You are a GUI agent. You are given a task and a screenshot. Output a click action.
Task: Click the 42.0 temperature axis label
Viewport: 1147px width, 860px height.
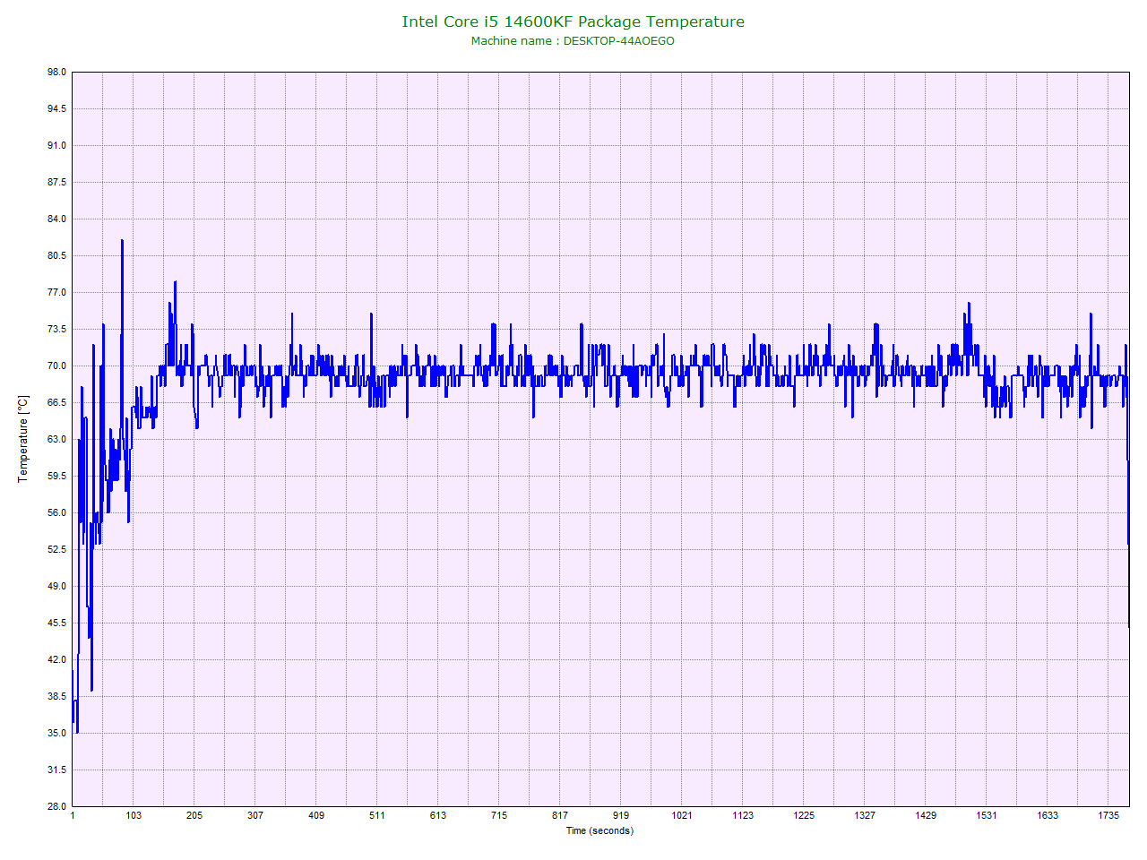56,659
